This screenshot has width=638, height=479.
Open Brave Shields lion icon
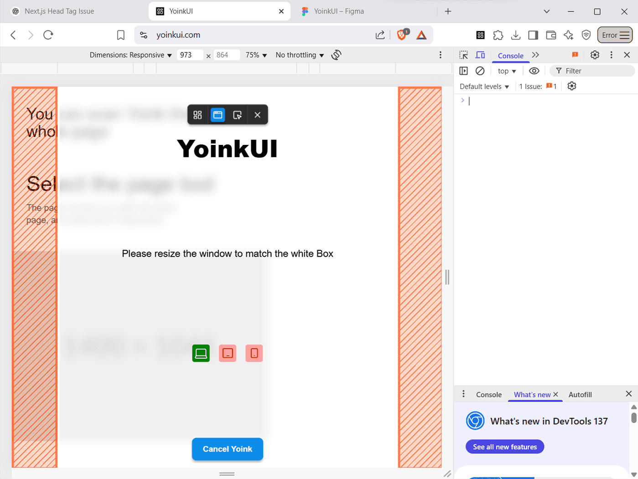pyautogui.click(x=402, y=35)
